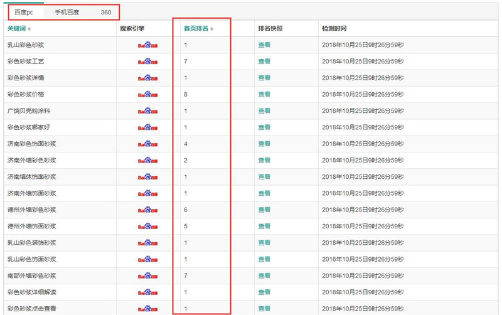502x315 pixels.
Task: Click Baidu logo in 彩色砂浆详细解读 row
Action: pyautogui.click(x=148, y=292)
